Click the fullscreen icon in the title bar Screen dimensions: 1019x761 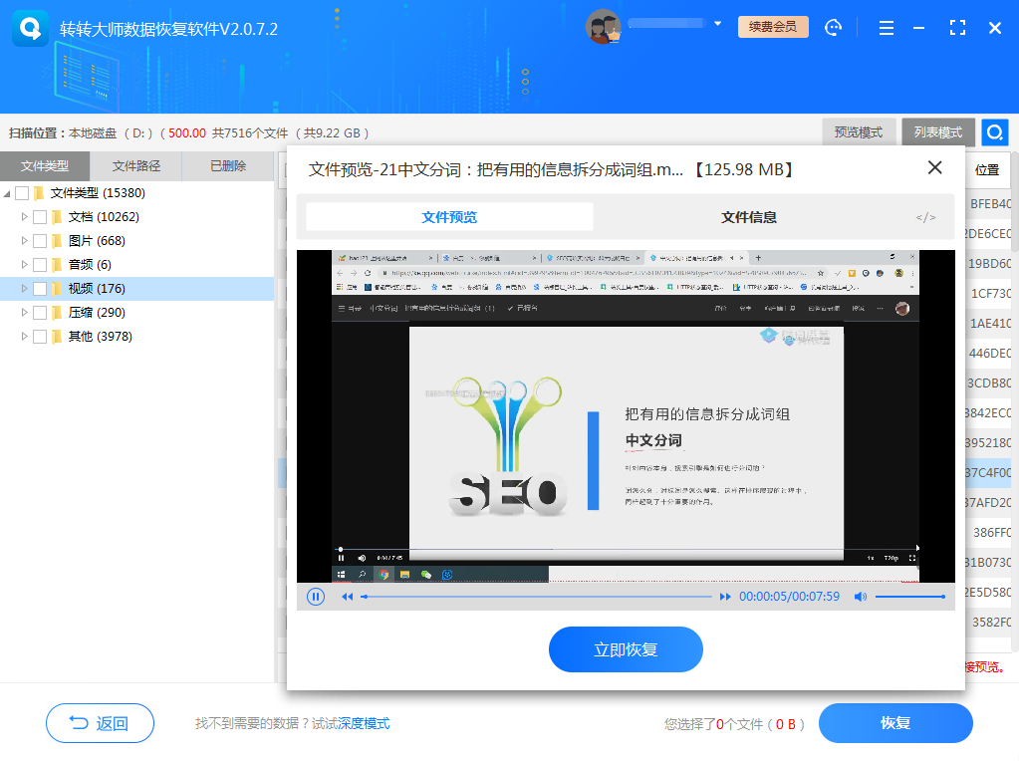957,27
